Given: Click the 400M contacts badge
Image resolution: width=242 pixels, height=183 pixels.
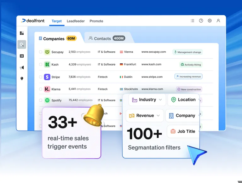Looking at the screenshot, I should [x=119, y=38].
